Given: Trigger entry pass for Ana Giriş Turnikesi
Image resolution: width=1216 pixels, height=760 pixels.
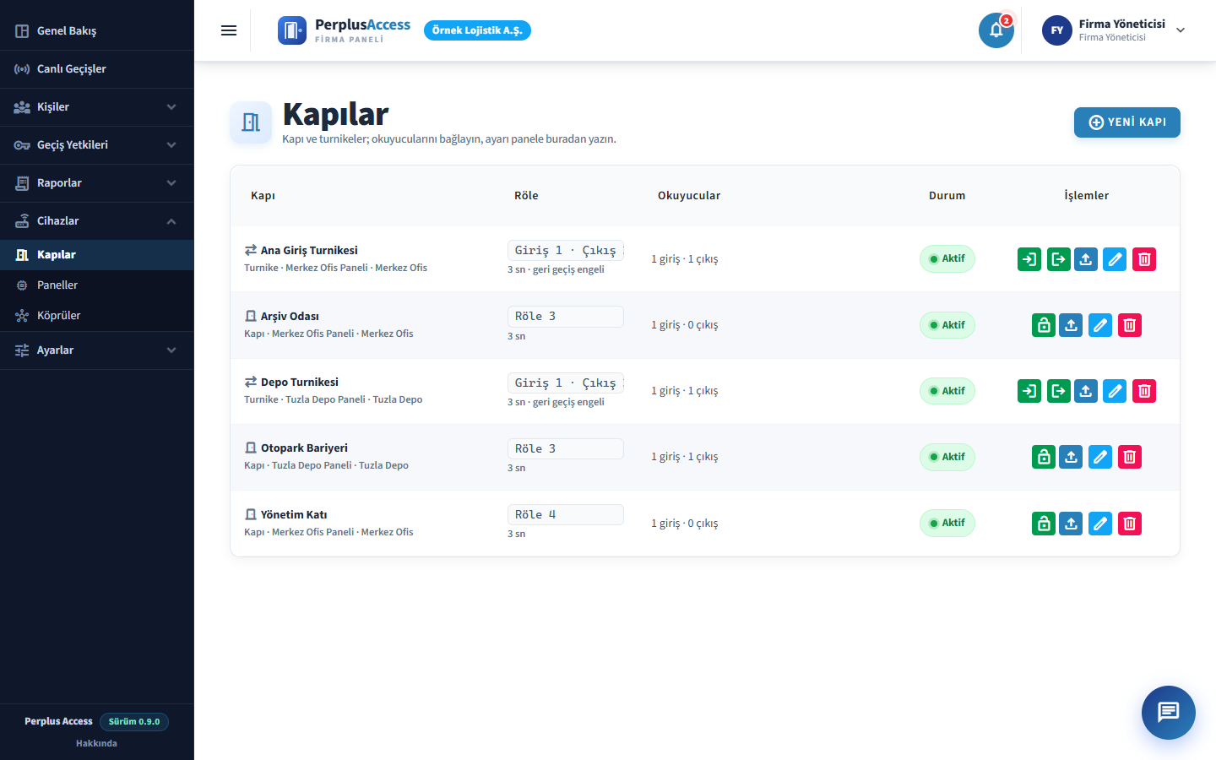Looking at the screenshot, I should pyautogui.click(x=1029, y=259).
